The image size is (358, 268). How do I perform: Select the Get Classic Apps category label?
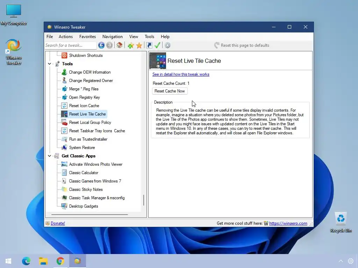(79, 156)
